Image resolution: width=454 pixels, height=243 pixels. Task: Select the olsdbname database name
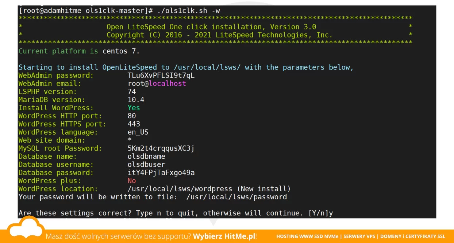[146, 156]
